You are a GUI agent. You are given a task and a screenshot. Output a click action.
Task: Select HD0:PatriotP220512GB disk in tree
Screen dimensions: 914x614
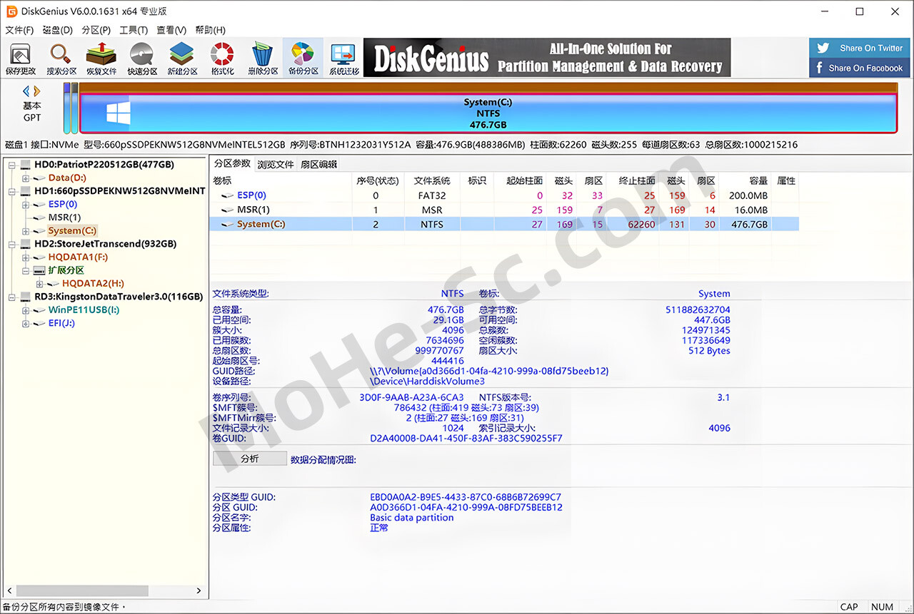[104, 165]
